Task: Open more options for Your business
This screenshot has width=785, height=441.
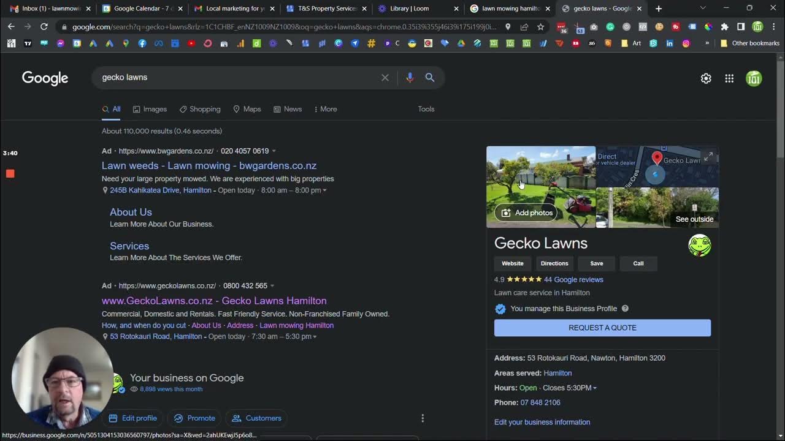Action: (423, 418)
